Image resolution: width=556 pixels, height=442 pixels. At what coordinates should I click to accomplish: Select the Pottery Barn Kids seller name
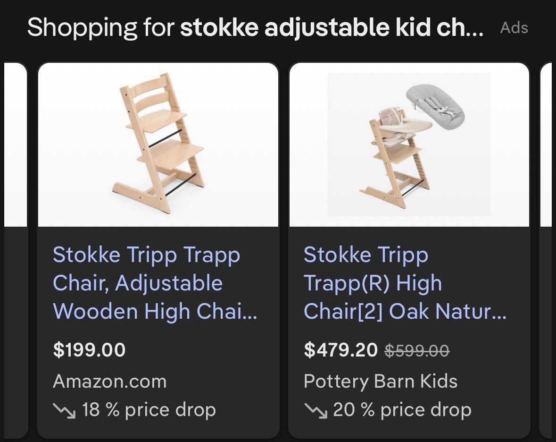coord(381,381)
